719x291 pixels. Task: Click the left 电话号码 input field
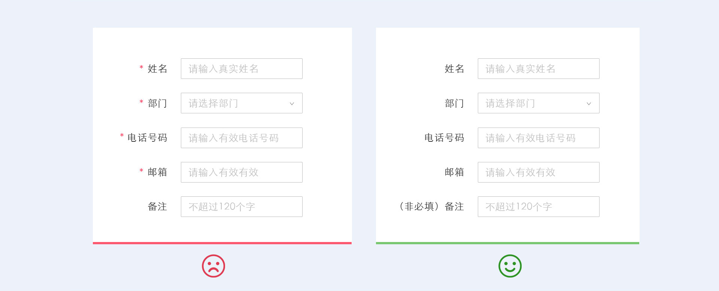(x=242, y=138)
